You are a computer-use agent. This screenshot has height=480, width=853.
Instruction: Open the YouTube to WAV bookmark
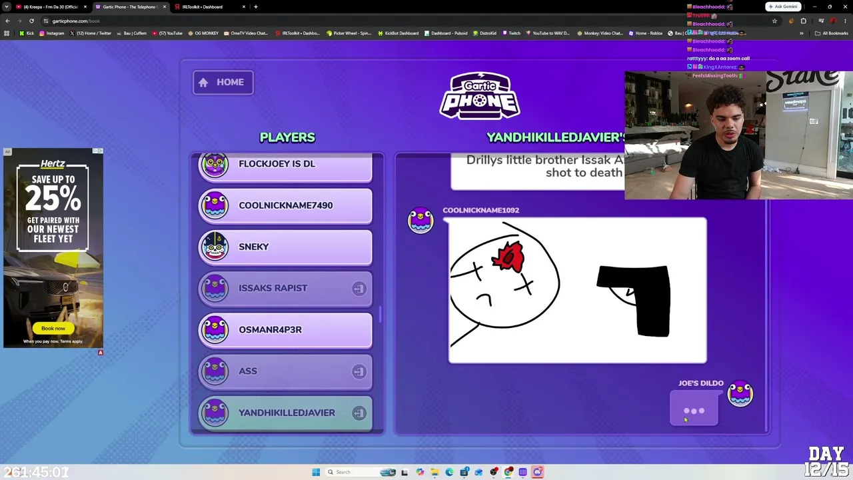[x=548, y=33]
